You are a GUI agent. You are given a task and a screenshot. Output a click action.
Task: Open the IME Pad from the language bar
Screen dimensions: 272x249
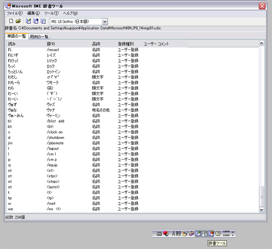pyautogui.click(x=185, y=234)
